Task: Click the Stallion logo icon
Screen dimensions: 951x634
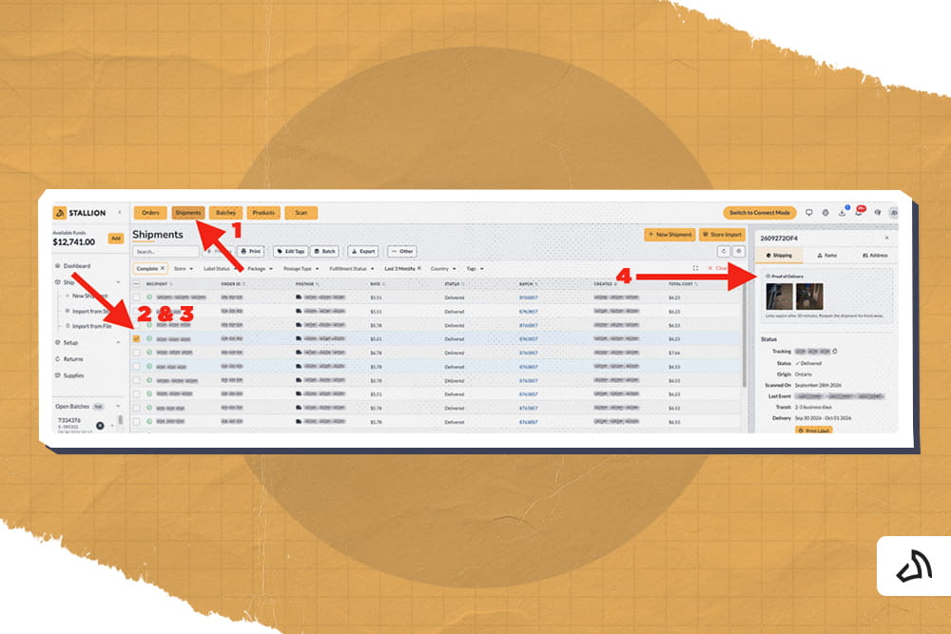Action: click(x=59, y=213)
